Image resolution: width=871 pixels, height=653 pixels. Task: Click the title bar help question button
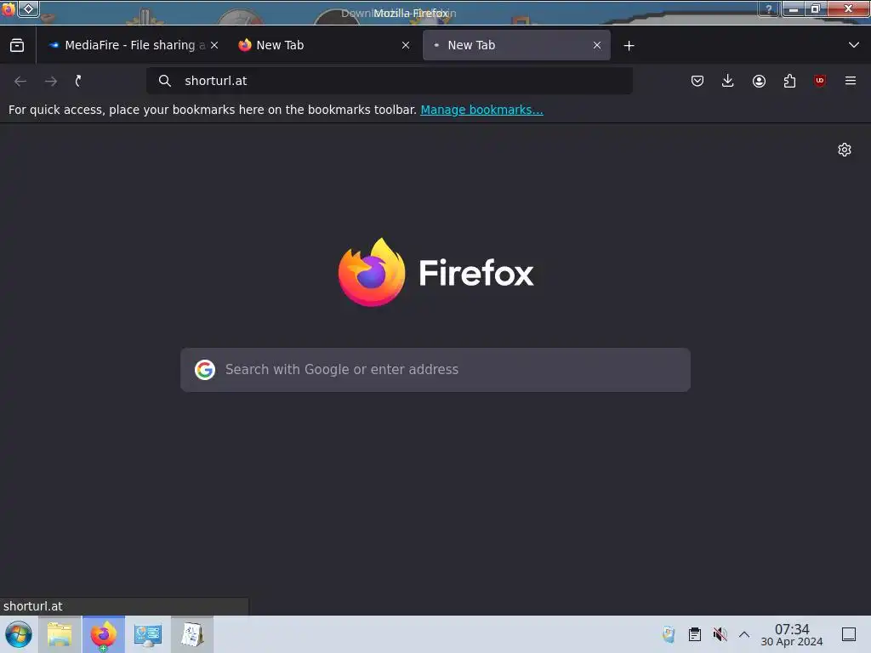(769, 9)
